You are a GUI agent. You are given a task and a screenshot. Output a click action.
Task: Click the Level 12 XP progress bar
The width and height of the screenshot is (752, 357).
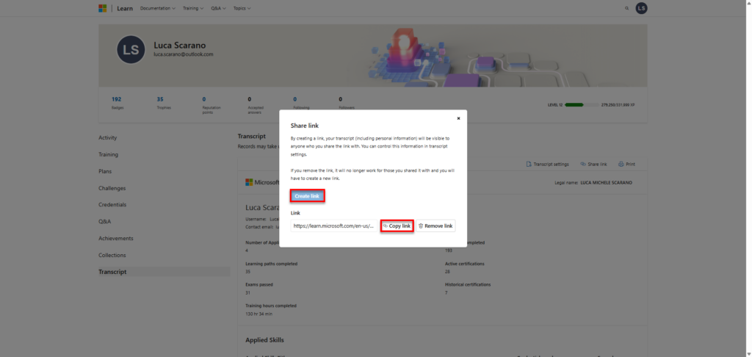574,105
